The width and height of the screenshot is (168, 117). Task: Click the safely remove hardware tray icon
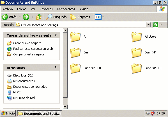[x=148, y=113]
